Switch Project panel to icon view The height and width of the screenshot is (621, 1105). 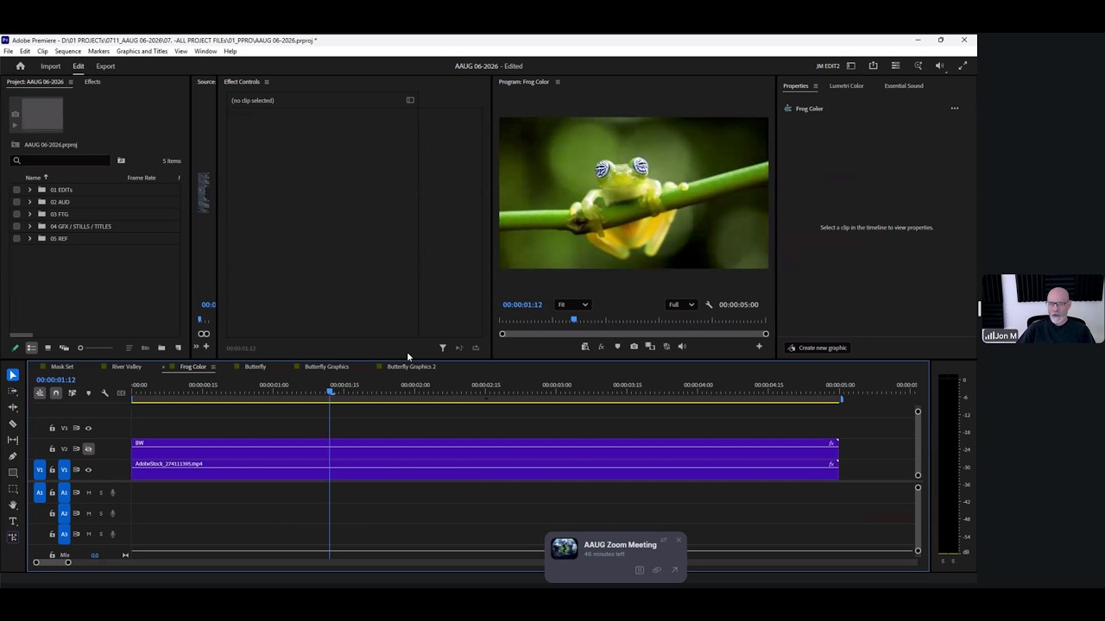[47, 348]
